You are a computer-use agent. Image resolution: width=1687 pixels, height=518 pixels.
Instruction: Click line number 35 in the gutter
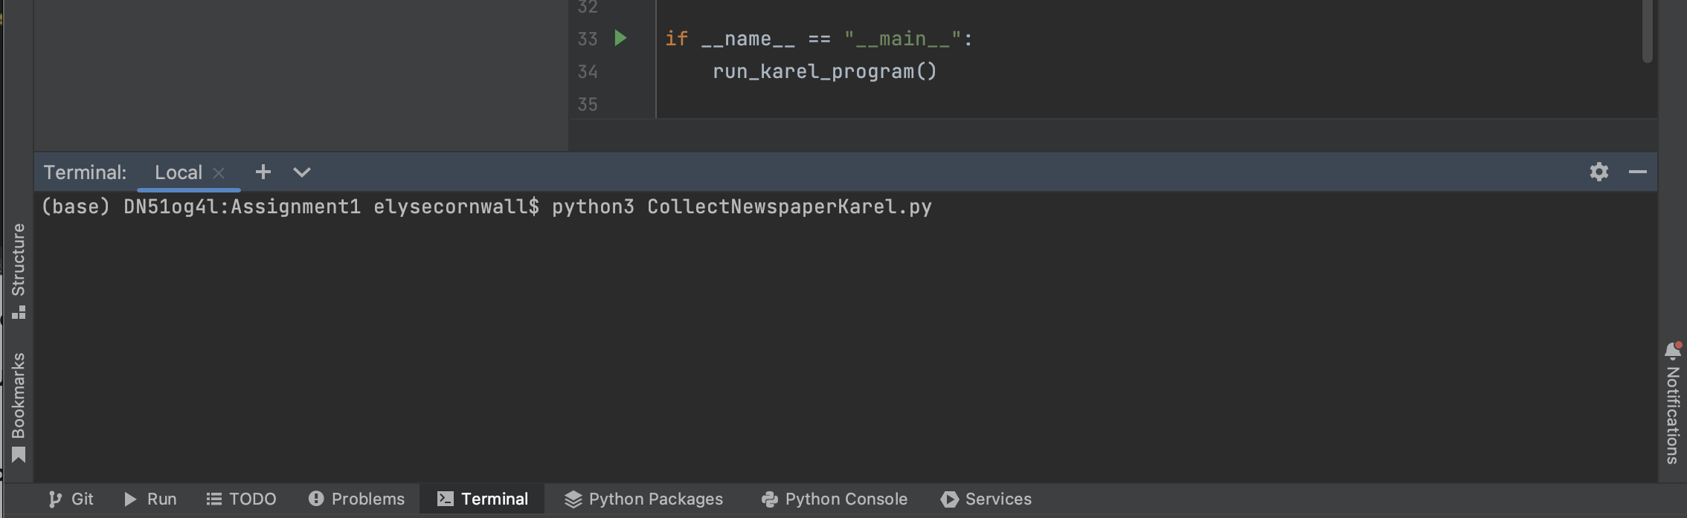click(x=588, y=104)
